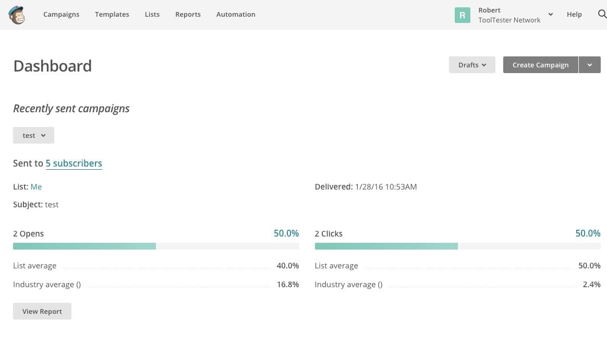Click the View Report button

click(42, 311)
